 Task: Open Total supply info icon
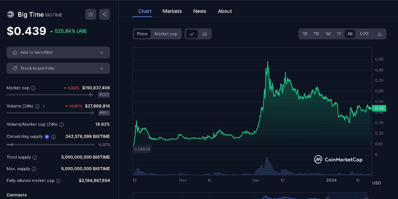click(x=35, y=157)
